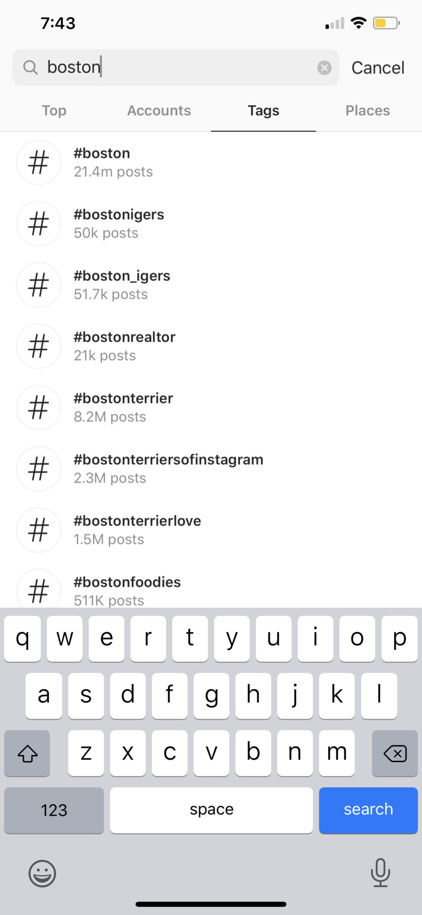Tap the backspace key on the keyboard
The image size is (422, 915).
tap(395, 753)
